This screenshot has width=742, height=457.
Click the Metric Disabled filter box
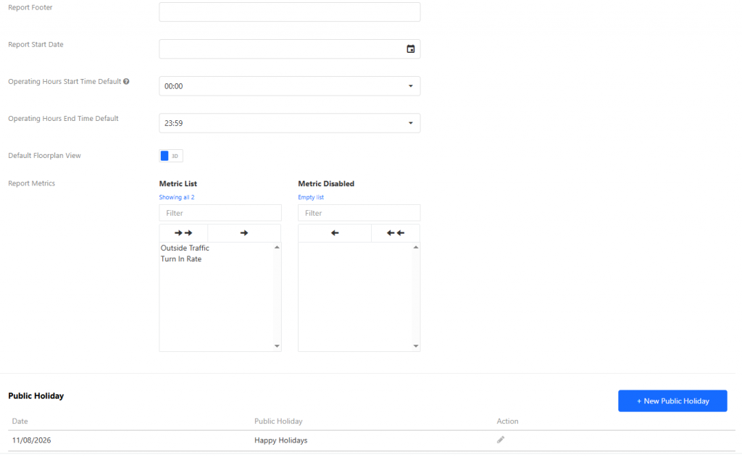click(x=359, y=213)
